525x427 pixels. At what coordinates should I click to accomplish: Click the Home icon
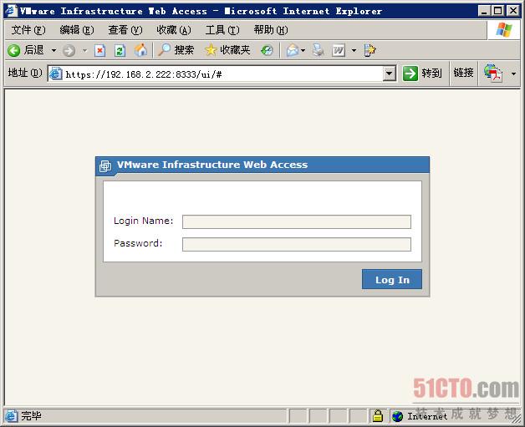coord(140,50)
